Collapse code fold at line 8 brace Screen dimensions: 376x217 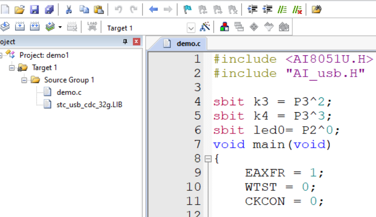pos(208,159)
